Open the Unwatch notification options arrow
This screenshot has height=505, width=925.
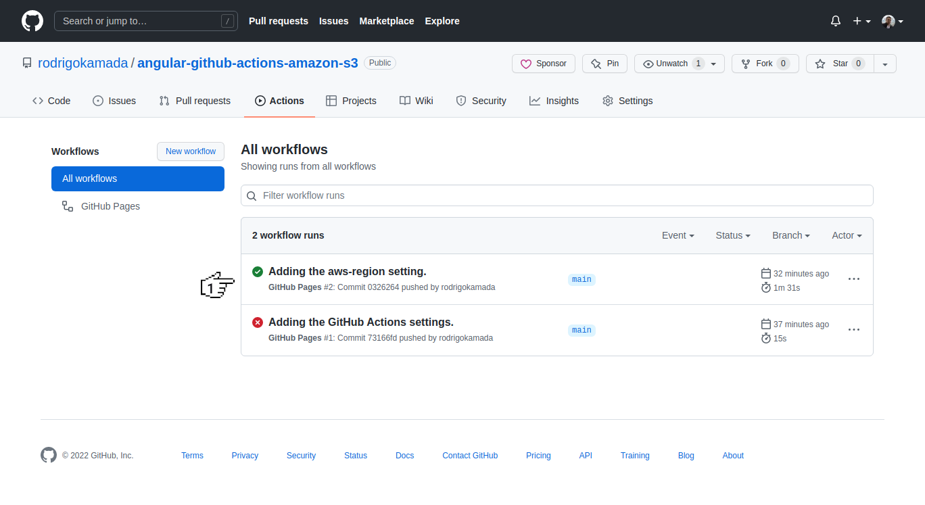pos(712,63)
